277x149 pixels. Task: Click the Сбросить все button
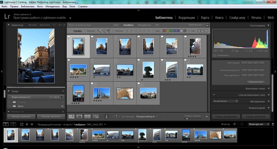pyautogui.click(x=256, y=82)
